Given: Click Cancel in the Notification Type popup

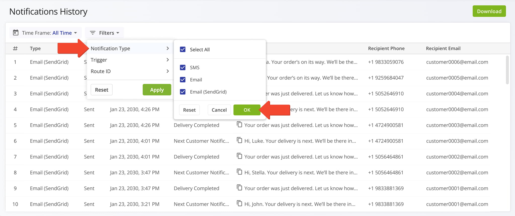Looking at the screenshot, I should 219,110.
